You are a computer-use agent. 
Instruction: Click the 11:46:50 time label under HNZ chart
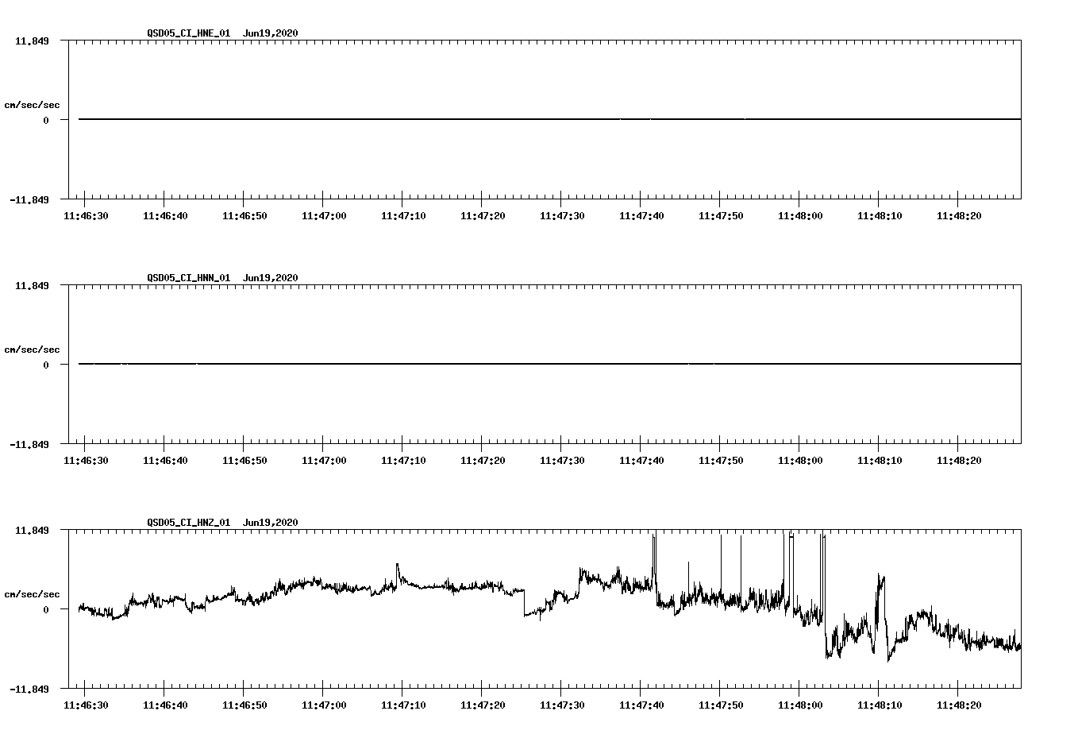[x=244, y=705]
